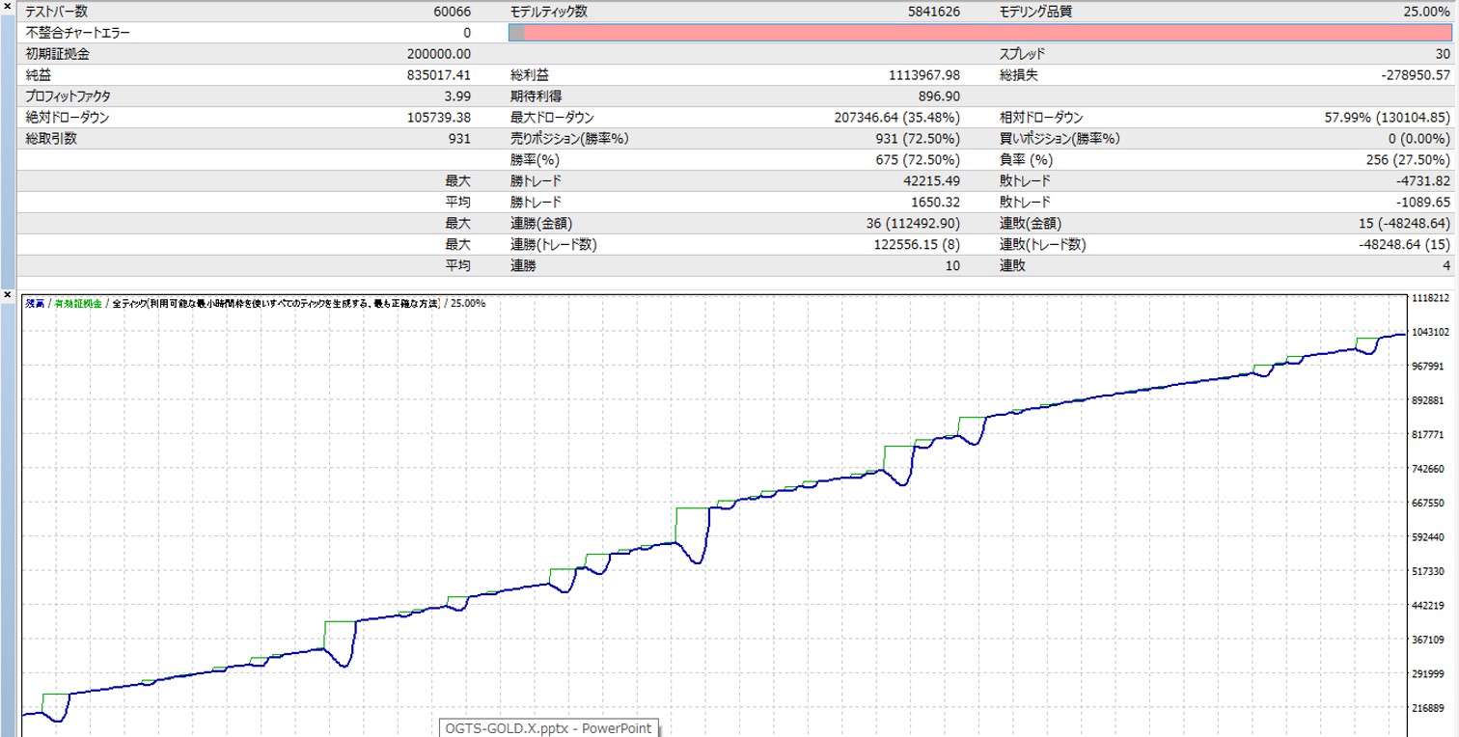Click the 総損失 label
1459x737 pixels.
pos(1018,75)
